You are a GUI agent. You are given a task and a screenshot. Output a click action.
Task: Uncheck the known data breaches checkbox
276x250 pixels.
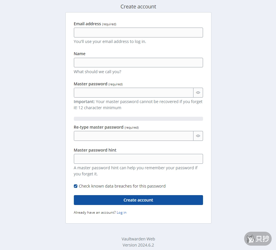pos(76,186)
